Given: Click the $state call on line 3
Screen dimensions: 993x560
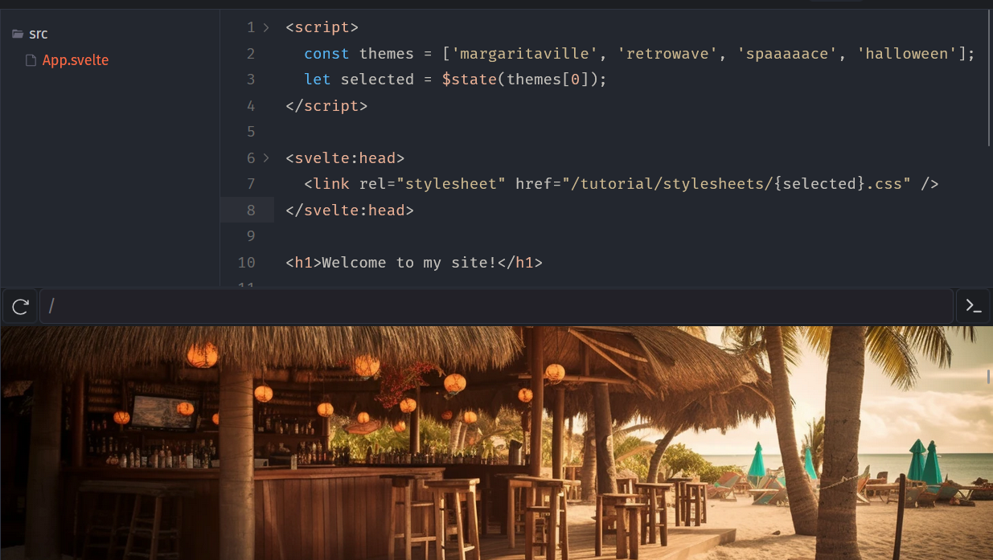Looking at the screenshot, I should coord(470,80).
